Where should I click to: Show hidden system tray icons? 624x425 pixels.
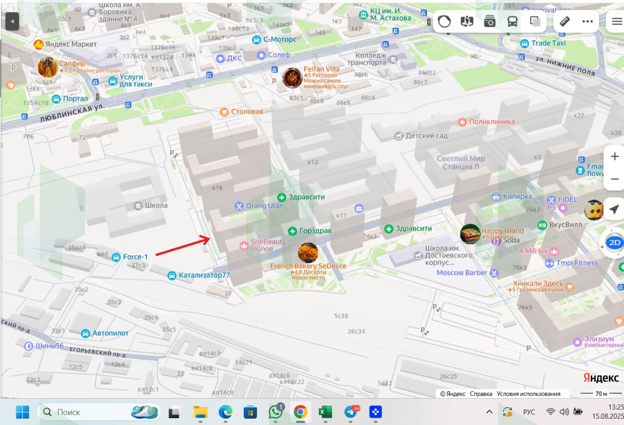coord(489,412)
